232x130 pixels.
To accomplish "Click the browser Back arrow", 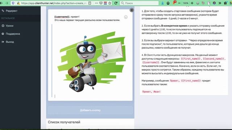I will tap(1, 3).
